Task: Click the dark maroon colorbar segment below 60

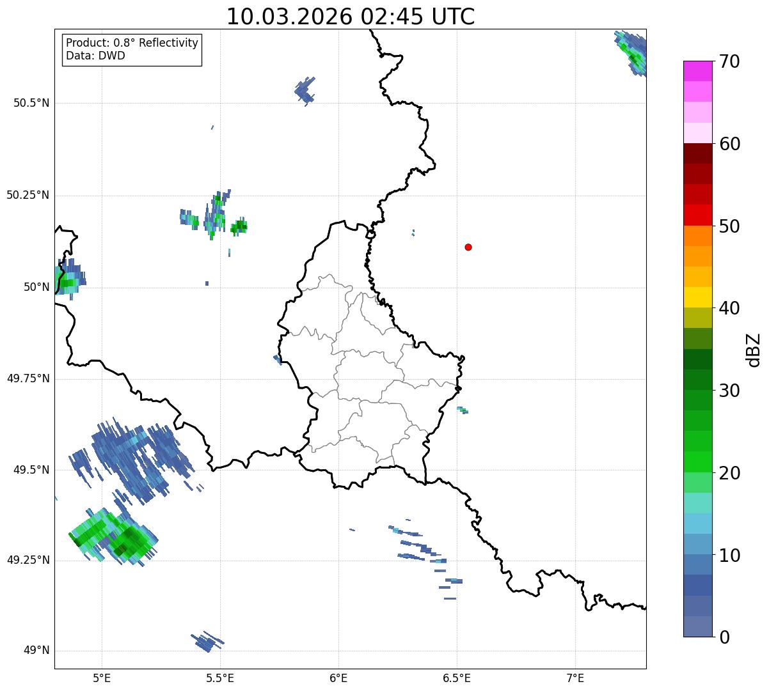Action: [697, 153]
